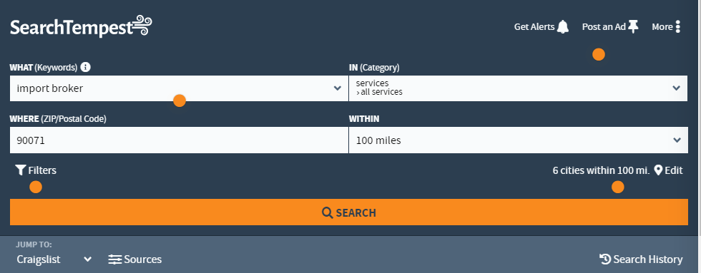Click the Post an Ad pushpin icon
This screenshot has height=273, width=701.
633,26
